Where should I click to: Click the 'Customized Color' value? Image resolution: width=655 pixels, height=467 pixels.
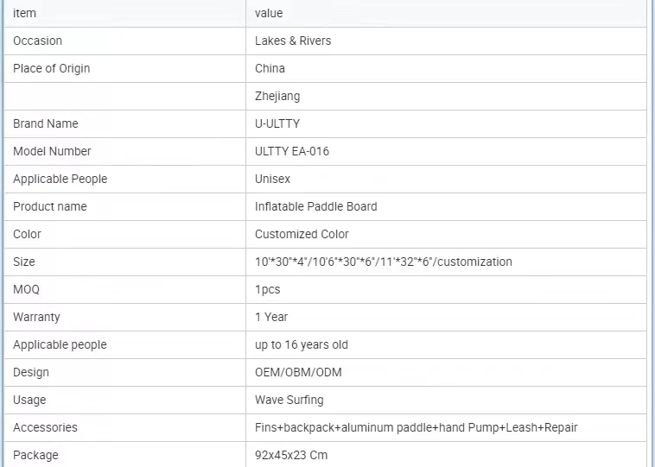[302, 234]
